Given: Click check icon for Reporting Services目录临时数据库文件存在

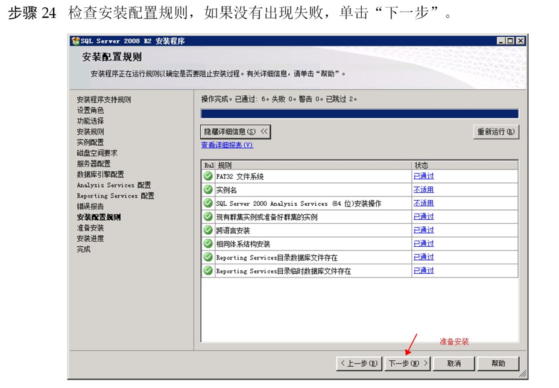Looking at the screenshot, I should coord(208,271).
